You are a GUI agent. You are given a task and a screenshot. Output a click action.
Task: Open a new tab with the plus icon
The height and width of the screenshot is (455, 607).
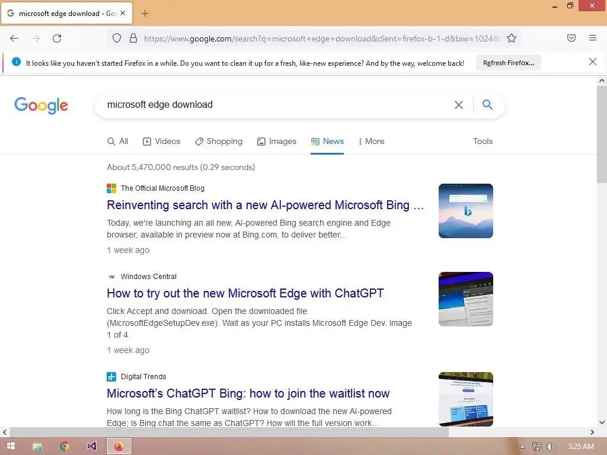coord(145,14)
